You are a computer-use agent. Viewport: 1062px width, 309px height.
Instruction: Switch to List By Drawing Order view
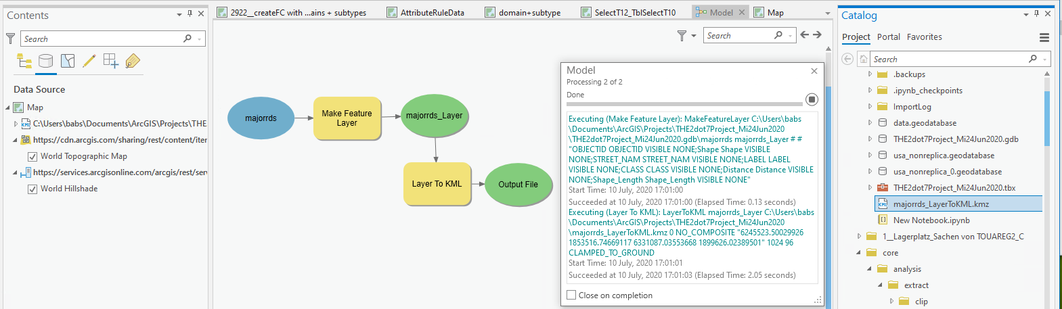(x=24, y=62)
